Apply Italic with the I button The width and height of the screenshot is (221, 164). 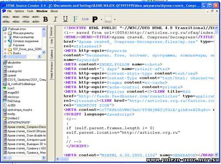point(55,19)
